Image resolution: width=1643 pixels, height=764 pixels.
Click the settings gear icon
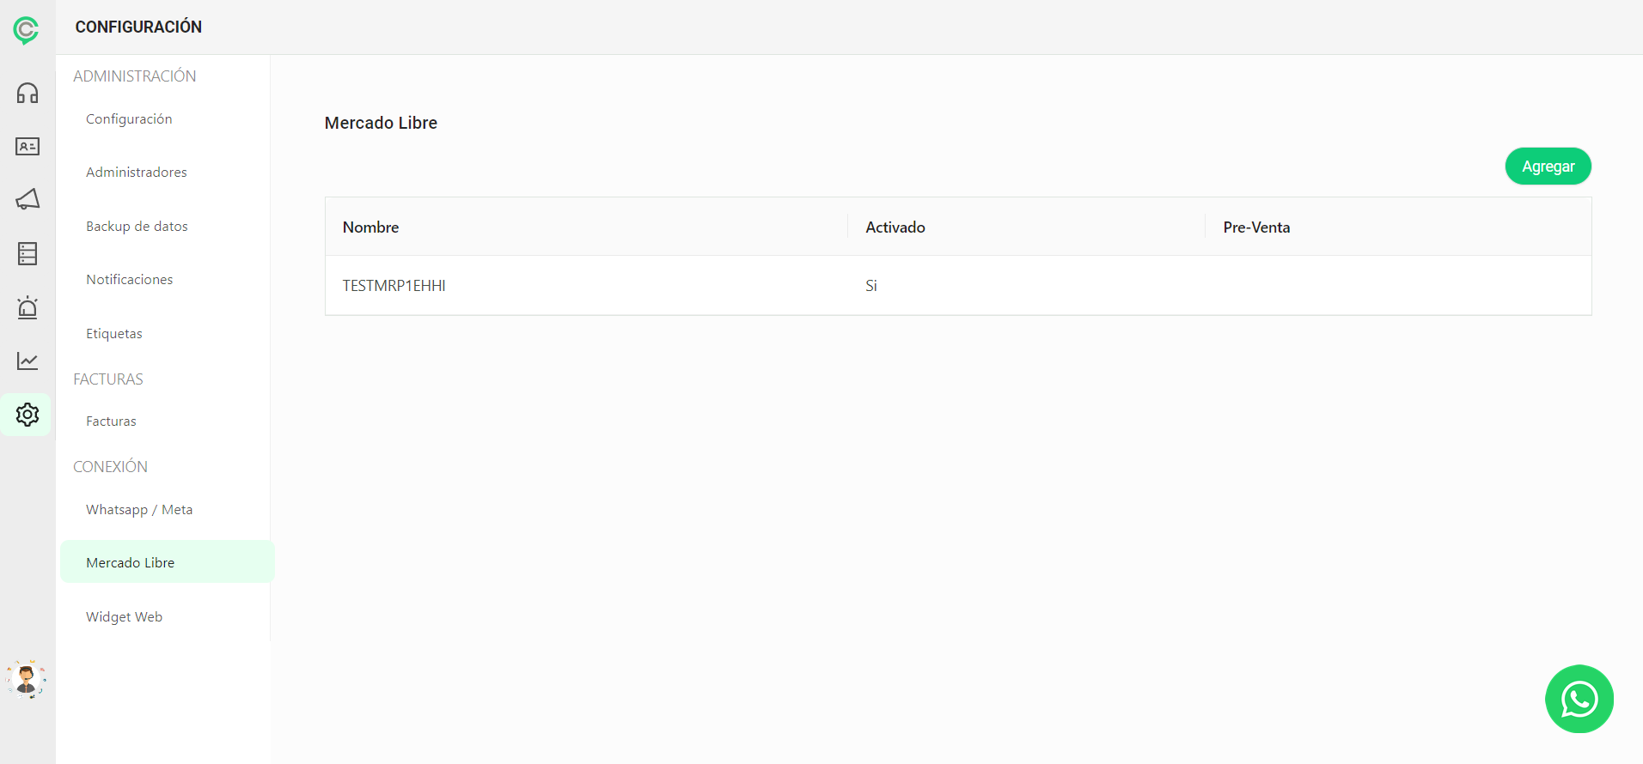coord(27,415)
